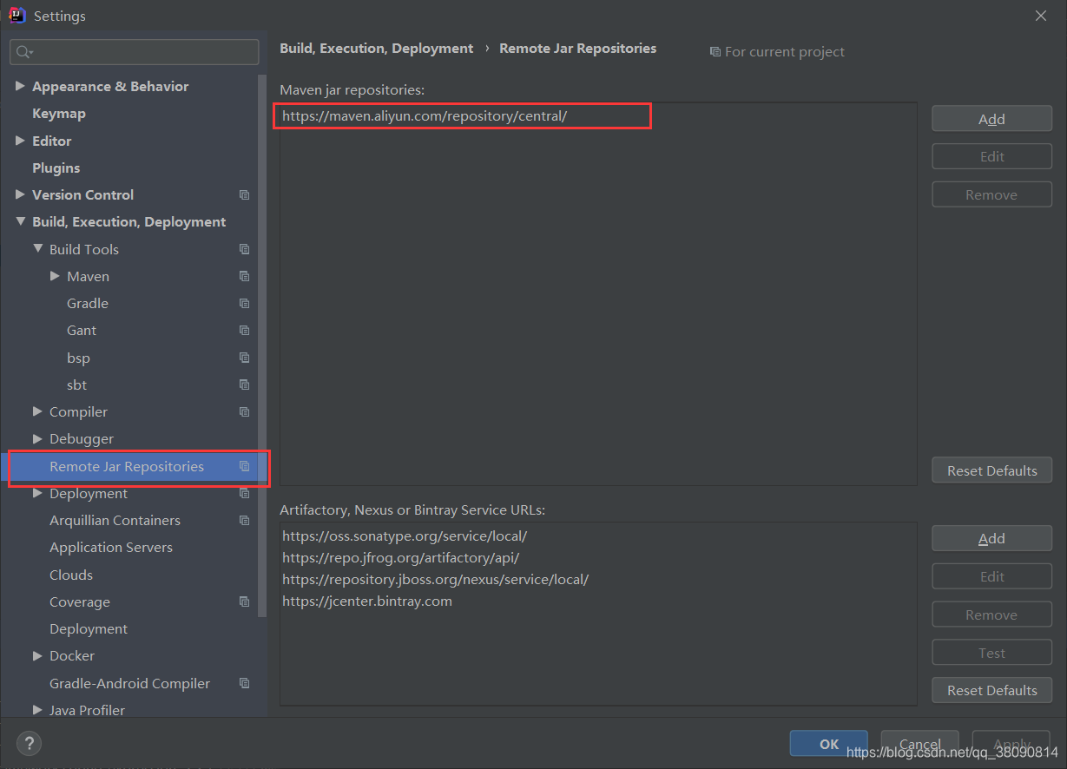The width and height of the screenshot is (1067, 769).
Task: Click Remove for Maven jar repositories
Action: pyautogui.click(x=991, y=194)
